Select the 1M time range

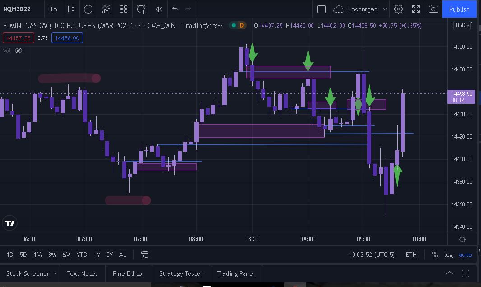click(x=38, y=255)
